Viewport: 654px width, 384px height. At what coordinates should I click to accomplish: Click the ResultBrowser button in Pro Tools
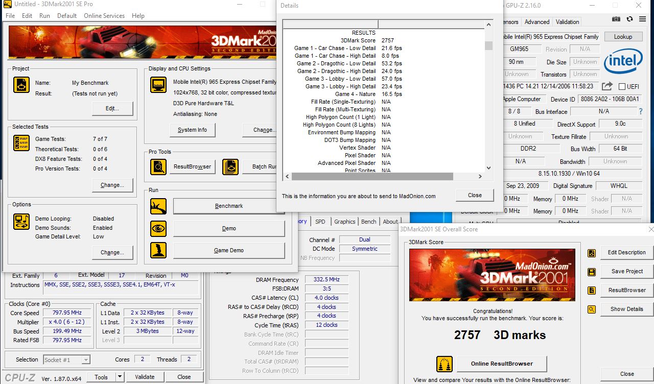pyautogui.click(x=192, y=167)
